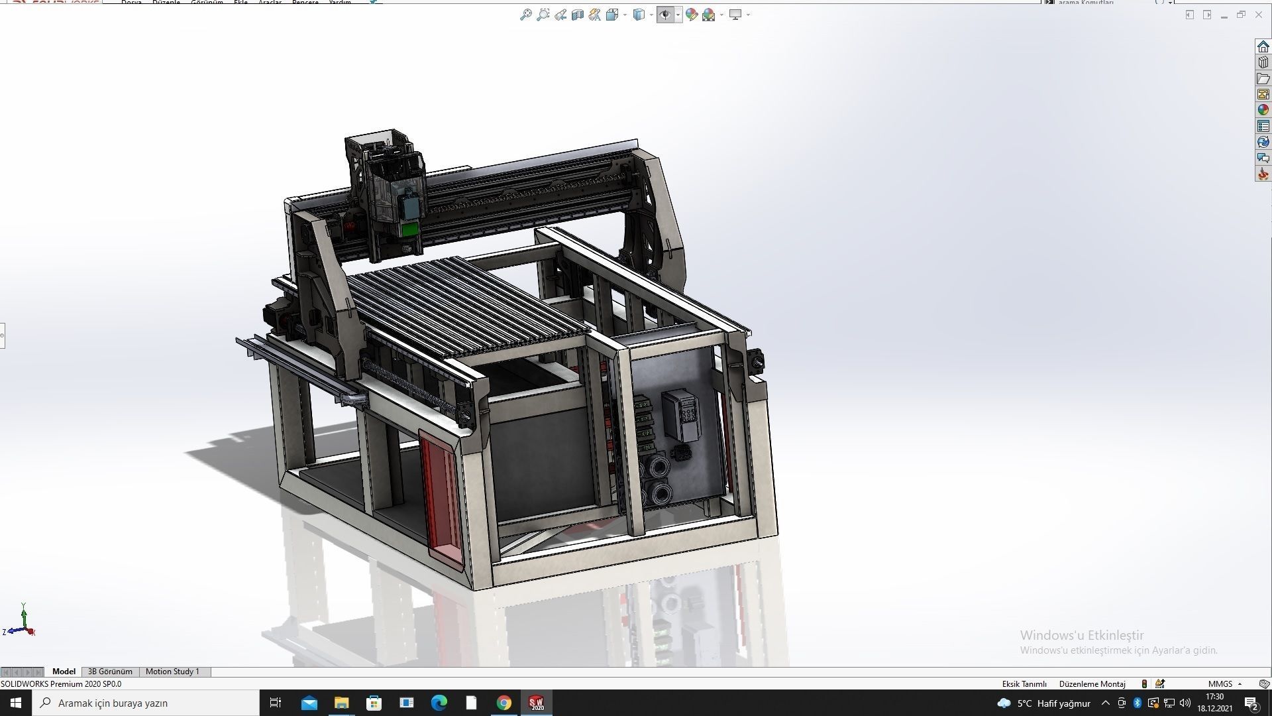Screen dimensions: 1272x716
Task: Open the Design Library panel
Action: (1263, 62)
